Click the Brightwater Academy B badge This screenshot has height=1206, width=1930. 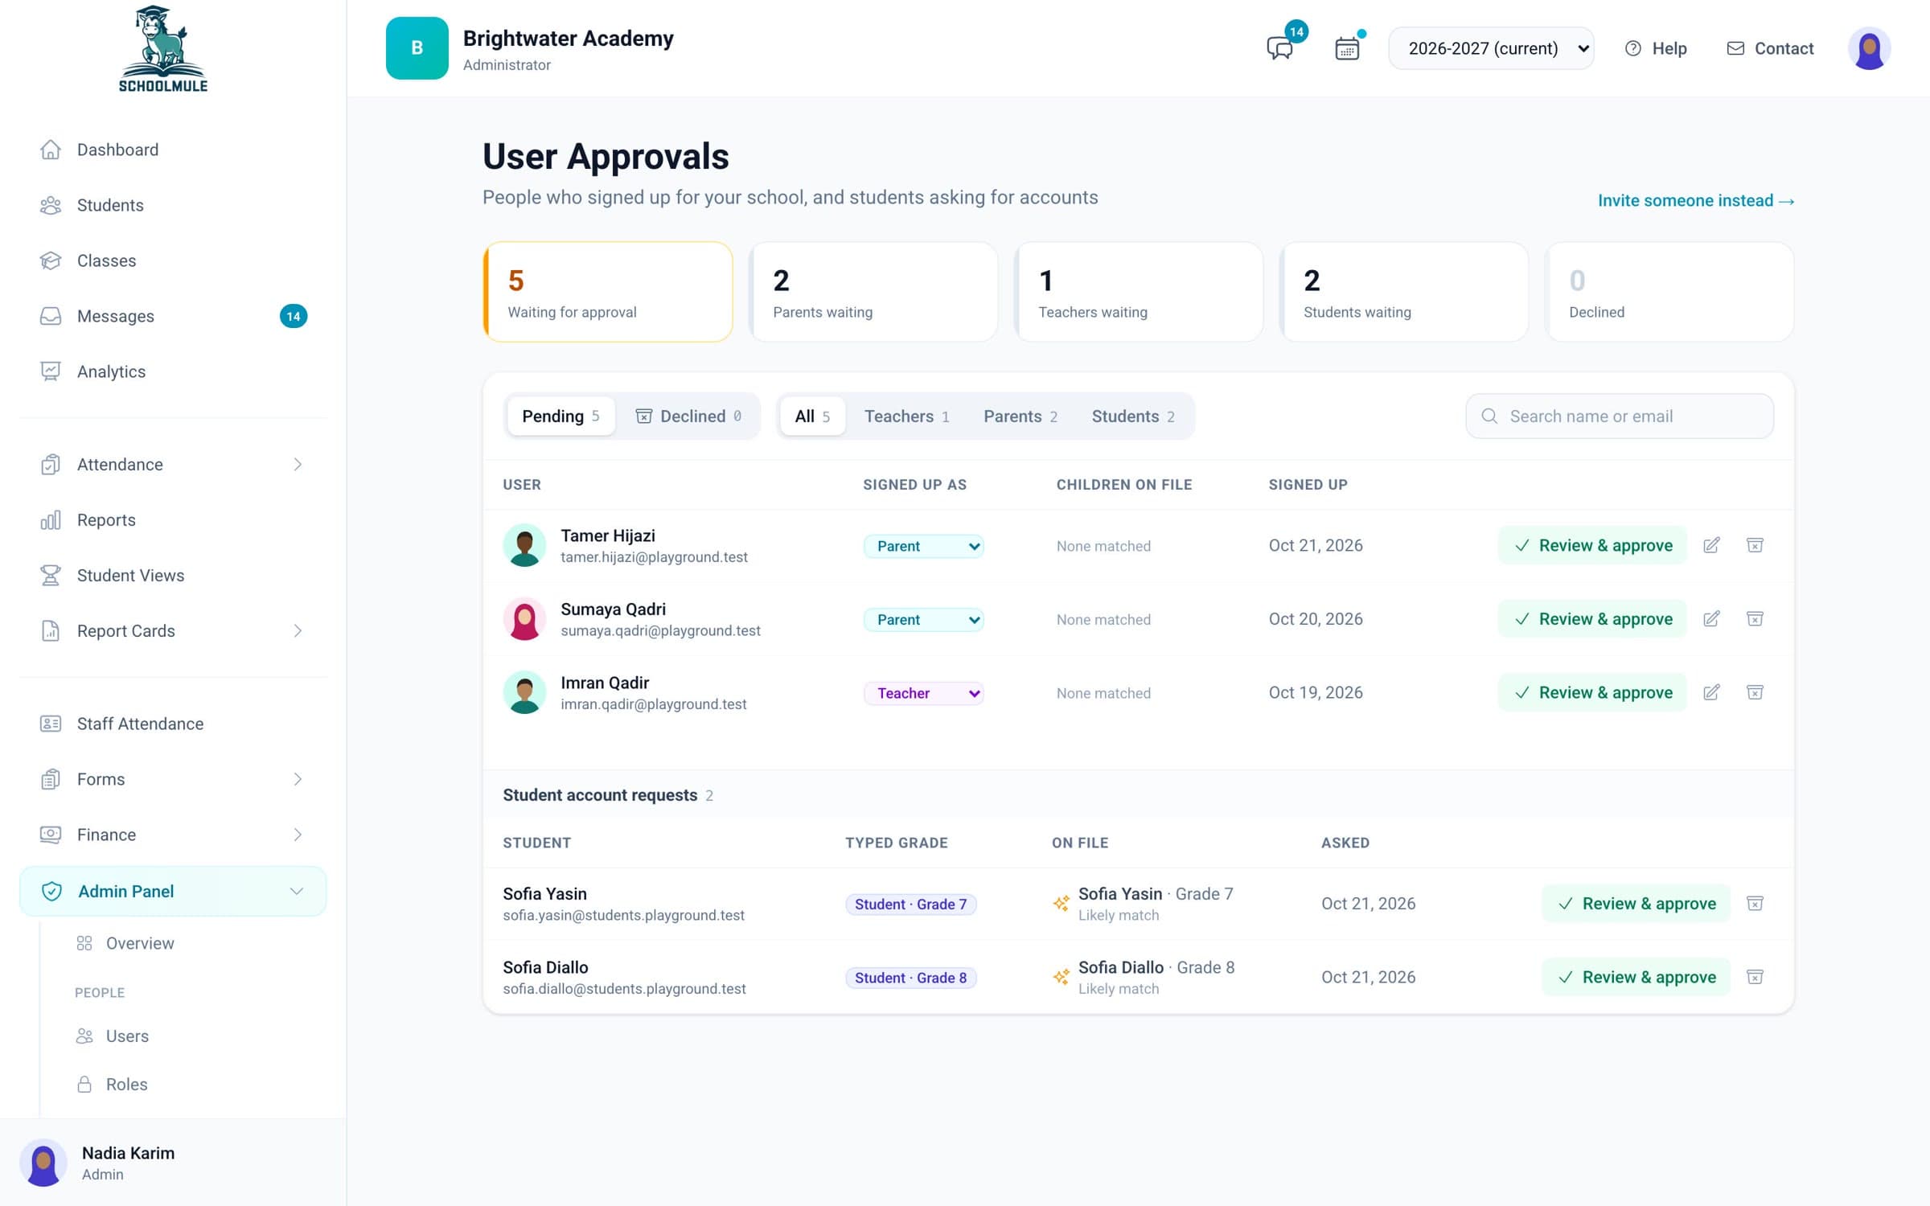click(x=417, y=48)
